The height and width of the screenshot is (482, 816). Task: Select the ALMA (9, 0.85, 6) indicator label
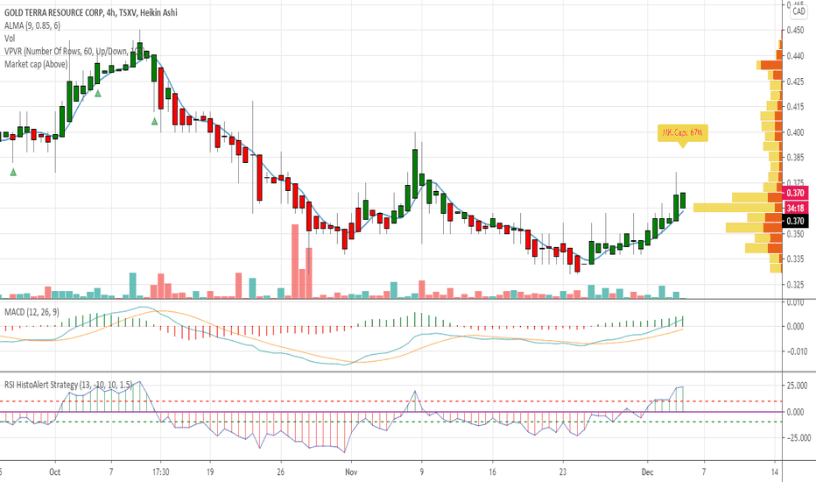click(32, 25)
